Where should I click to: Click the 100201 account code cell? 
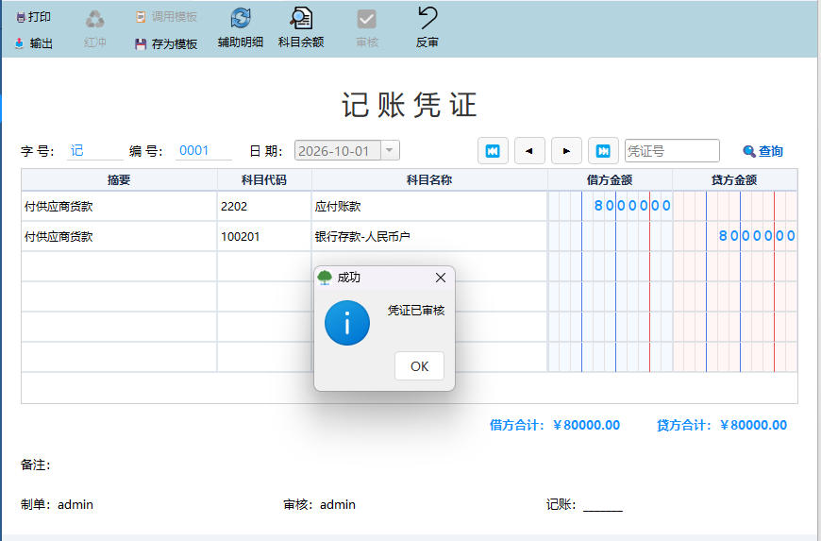264,237
